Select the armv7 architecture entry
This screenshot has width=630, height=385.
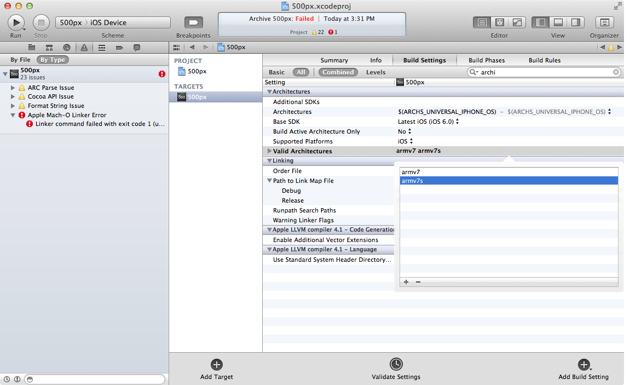411,172
